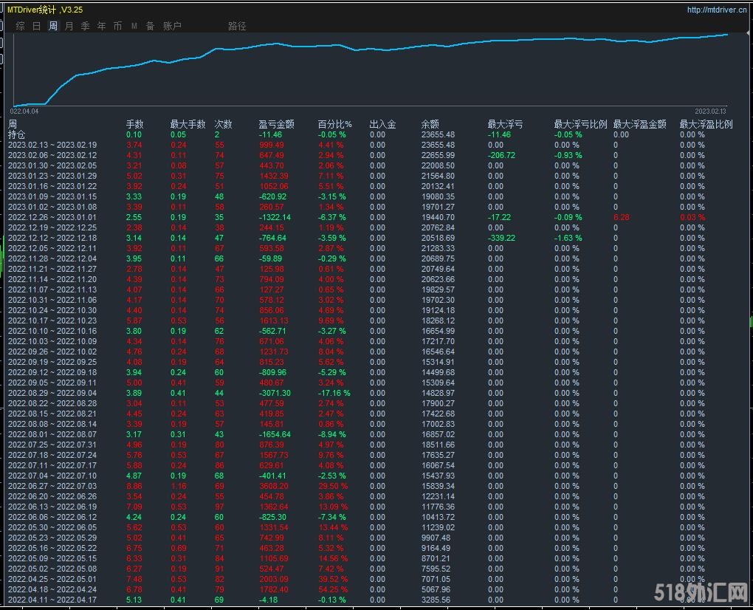
Task: Click the 百分比% column header
Action: tap(335, 124)
